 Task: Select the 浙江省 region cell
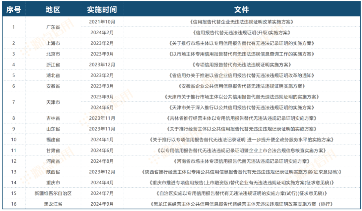53,65
